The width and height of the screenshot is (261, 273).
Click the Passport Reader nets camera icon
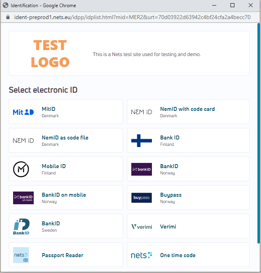click(21, 255)
